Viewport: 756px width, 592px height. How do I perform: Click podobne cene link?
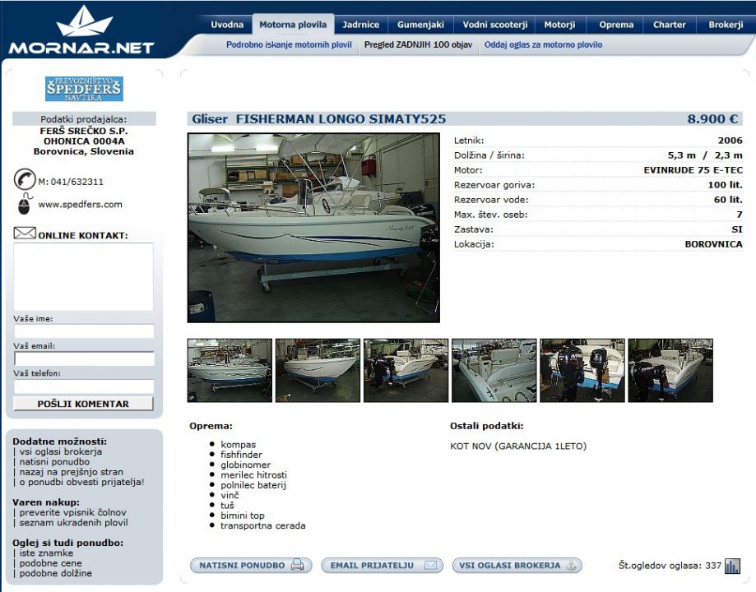point(51,563)
